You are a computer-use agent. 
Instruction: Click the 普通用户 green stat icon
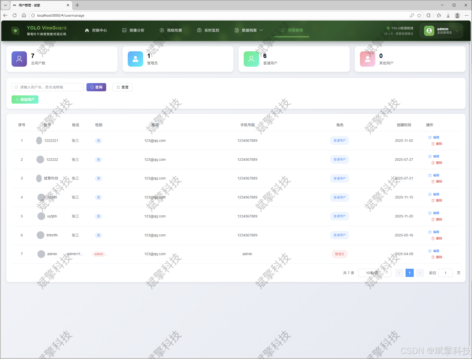(x=251, y=59)
